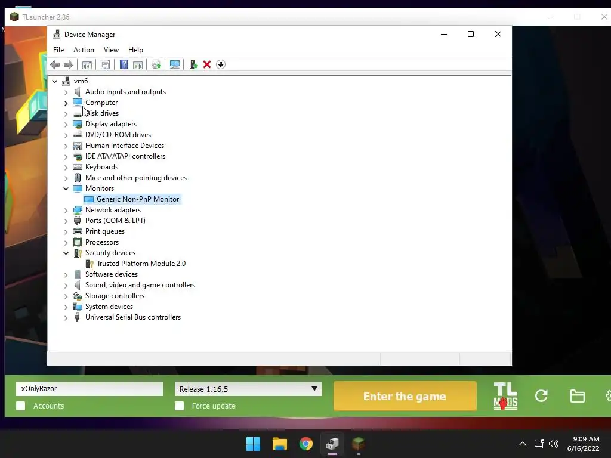Viewport: 611px width, 458px height.
Task: Minimize the Device Manager window
Action: click(444, 34)
